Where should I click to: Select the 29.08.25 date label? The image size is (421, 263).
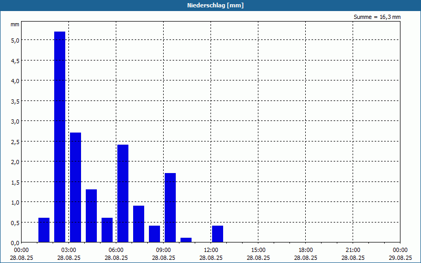click(400, 258)
